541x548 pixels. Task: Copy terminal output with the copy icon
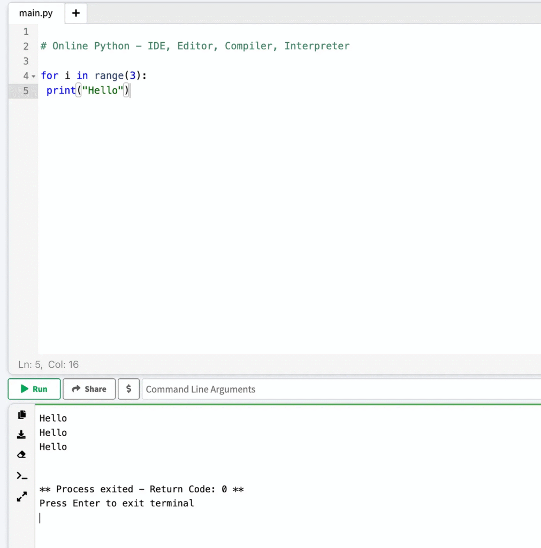[21, 415]
